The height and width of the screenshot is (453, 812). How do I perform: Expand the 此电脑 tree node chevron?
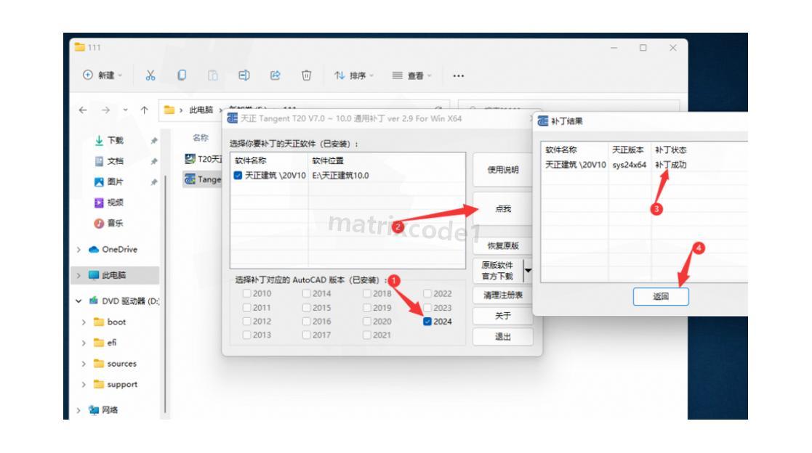pyautogui.click(x=79, y=276)
